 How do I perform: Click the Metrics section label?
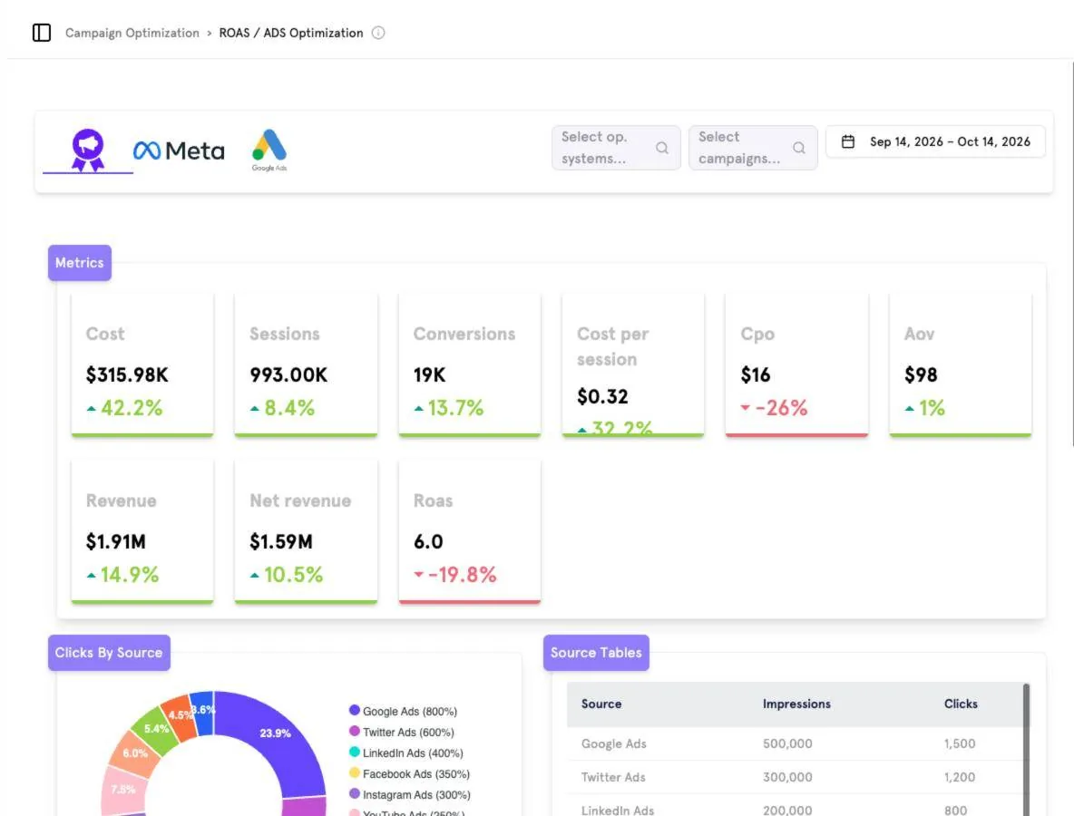tap(80, 263)
